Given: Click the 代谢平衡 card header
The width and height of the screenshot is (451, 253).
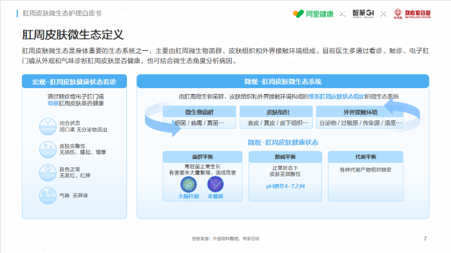Looking at the screenshot, I should click(365, 157).
